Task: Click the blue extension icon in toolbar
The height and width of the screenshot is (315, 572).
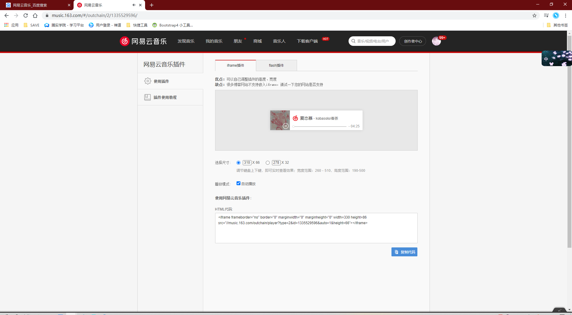Action: pos(556,15)
